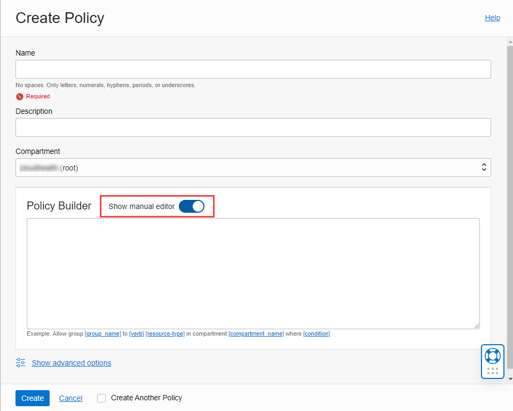Check the Create Another Policy checkbox
Image resolution: width=513 pixels, height=411 pixels.
click(101, 398)
